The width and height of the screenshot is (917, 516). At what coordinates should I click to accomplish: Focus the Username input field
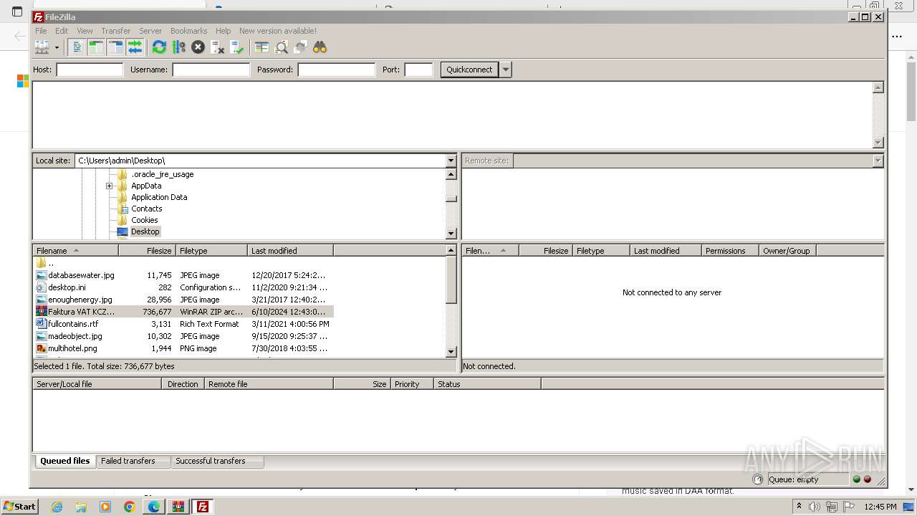pos(211,70)
